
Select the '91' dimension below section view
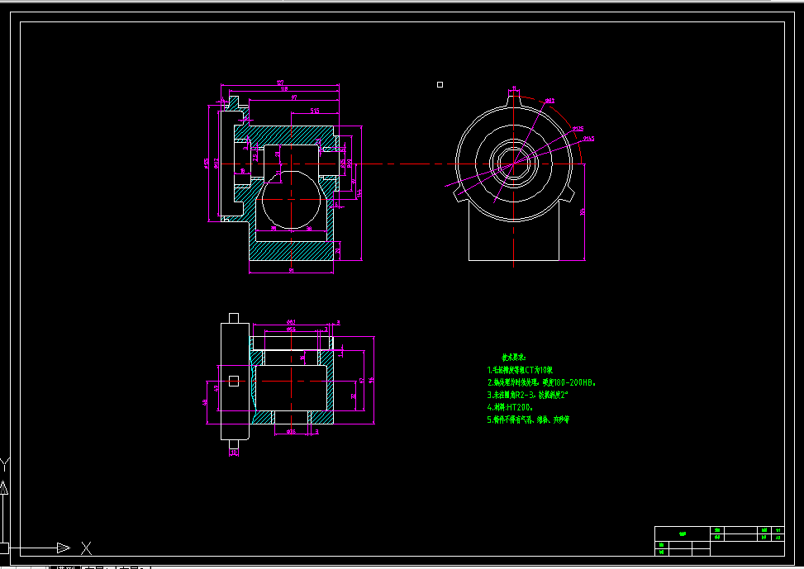291,270
